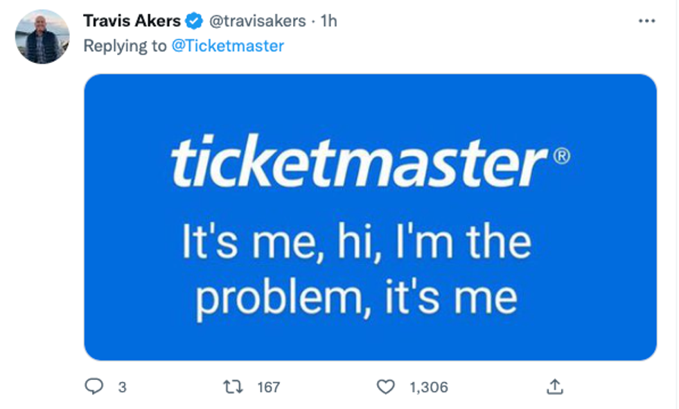Open the @travisakers handle link

[257, 21]
